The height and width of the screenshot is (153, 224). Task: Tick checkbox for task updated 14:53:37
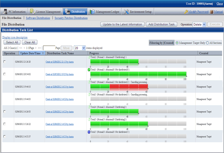[5, 136]
